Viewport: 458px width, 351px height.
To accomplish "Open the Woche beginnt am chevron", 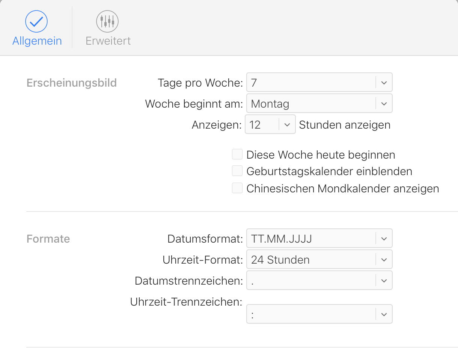I will 384,103.
